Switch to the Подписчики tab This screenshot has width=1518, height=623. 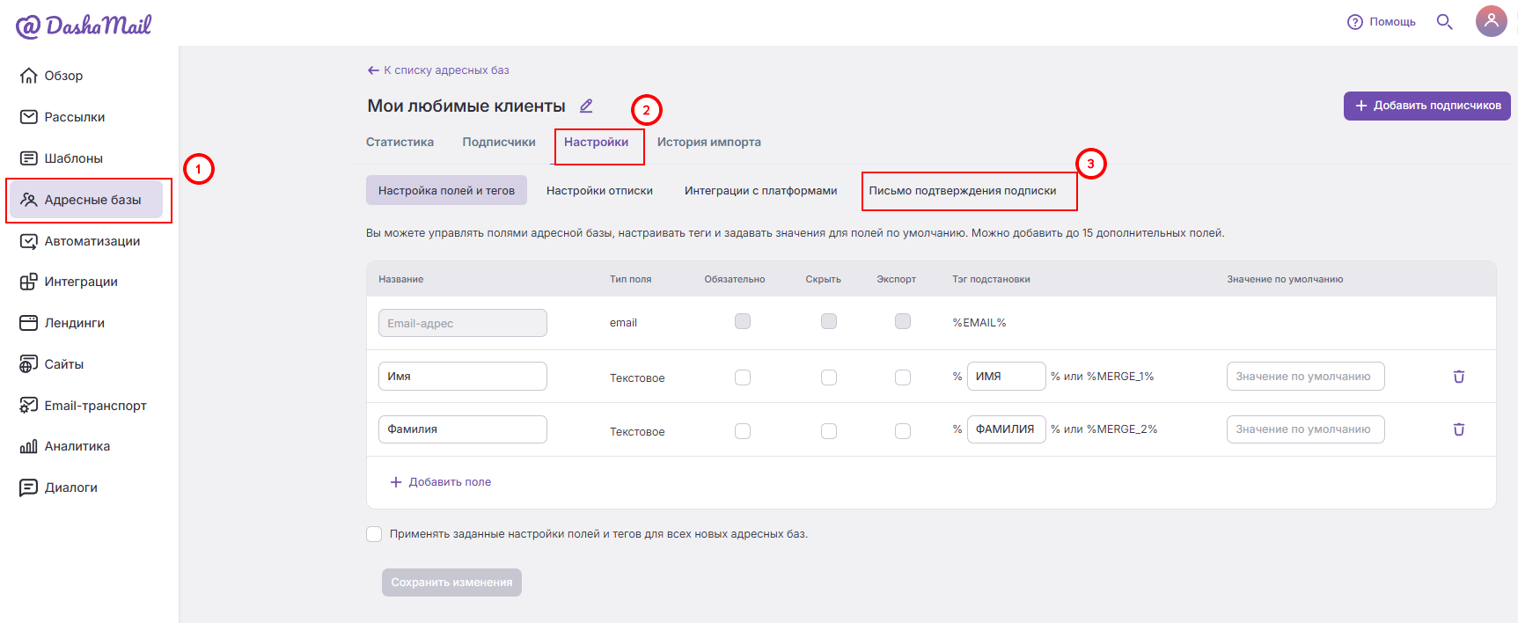point(499,143)
